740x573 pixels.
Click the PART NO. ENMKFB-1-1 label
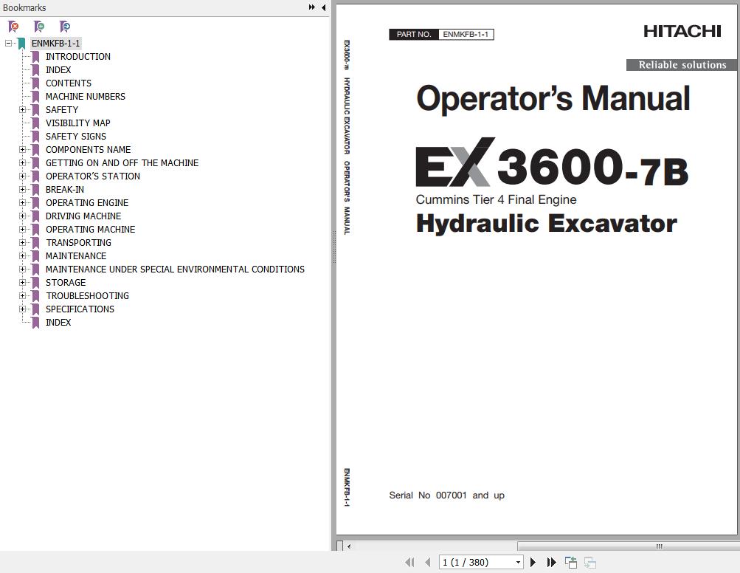pos(441,34)
